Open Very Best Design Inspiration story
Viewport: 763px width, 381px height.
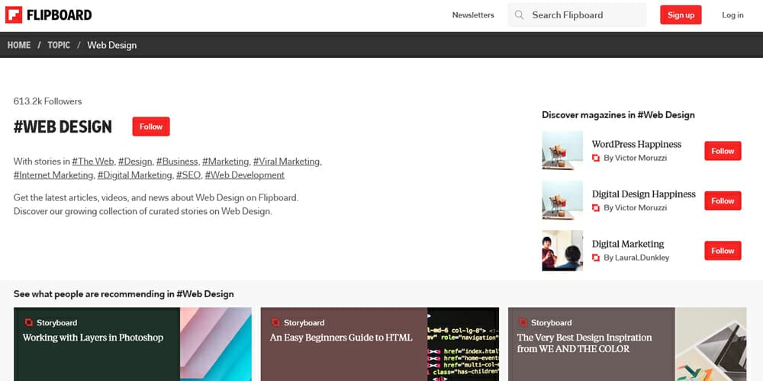click(x=584, y=343)
